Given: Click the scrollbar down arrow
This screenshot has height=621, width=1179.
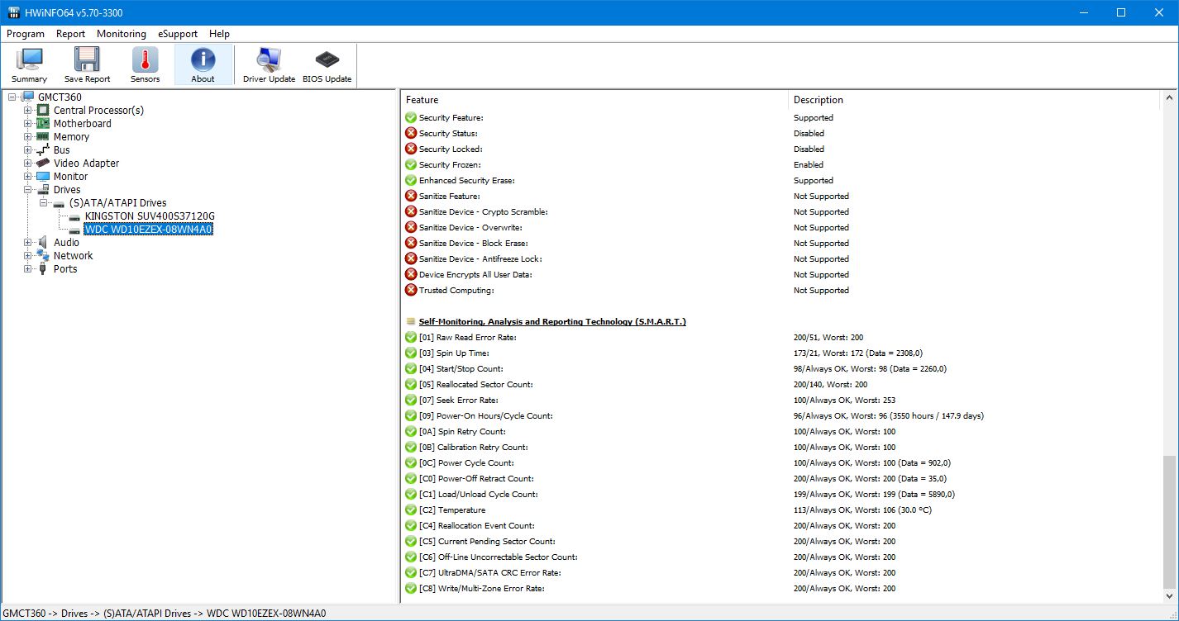Looking at the screenshot, I should (x=1168, y=596).
